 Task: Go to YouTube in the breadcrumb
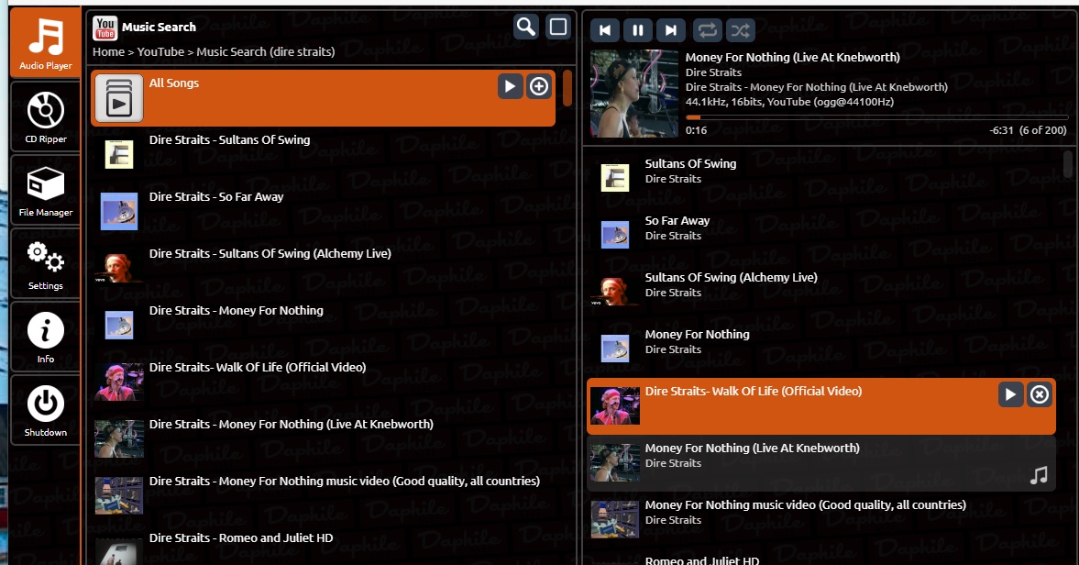pyautogui.click(x=160, y=51)
